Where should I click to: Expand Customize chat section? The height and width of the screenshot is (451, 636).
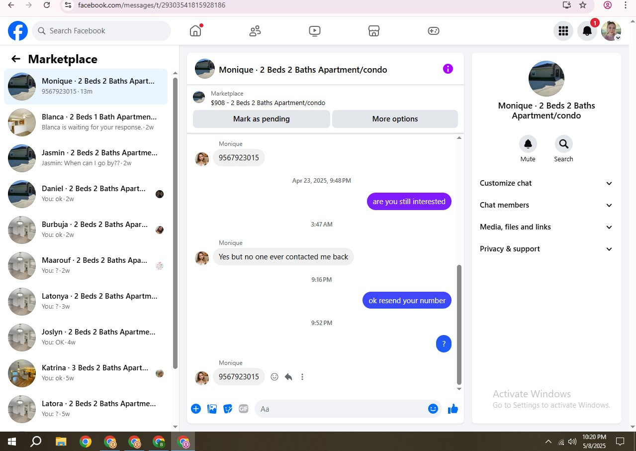(x=546, y=183)
